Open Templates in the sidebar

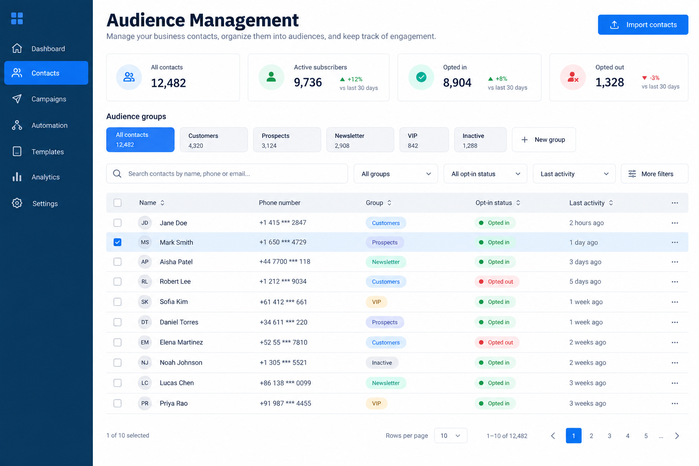[46, 152]
